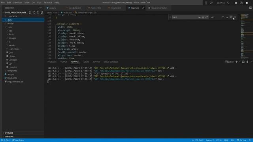Expand replace mode chevron in find widget
The height and width of the screenshot is (142, 253).
(x=170, y=17)
